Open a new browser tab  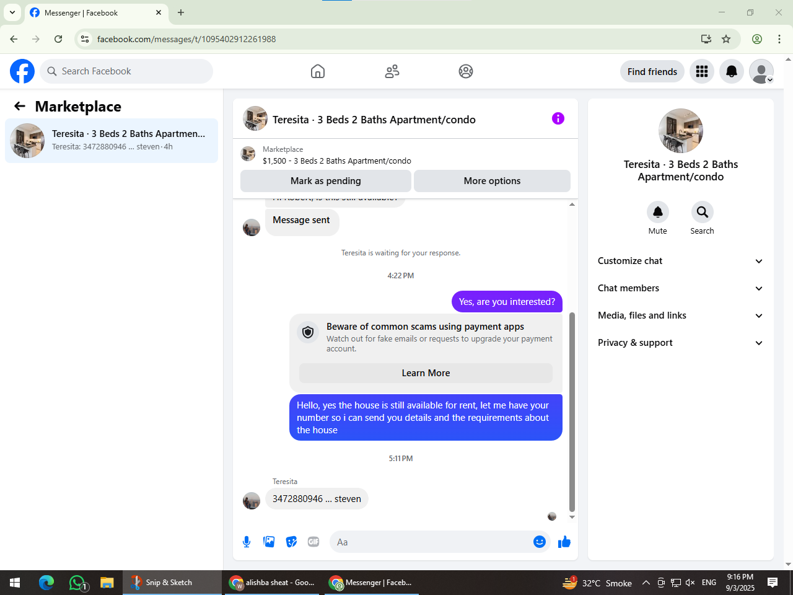(x=181, y=12)
